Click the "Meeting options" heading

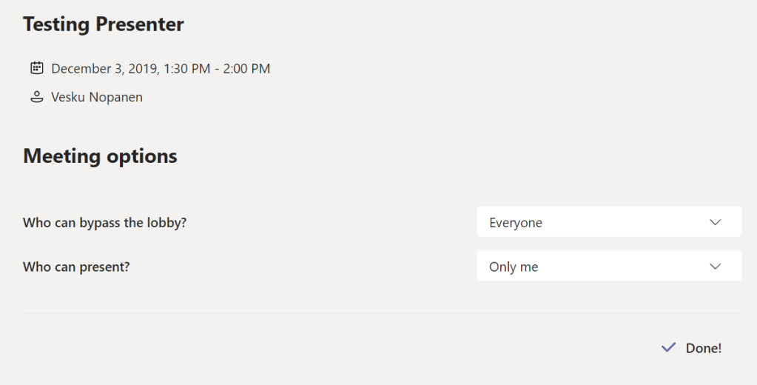[100, 156]
